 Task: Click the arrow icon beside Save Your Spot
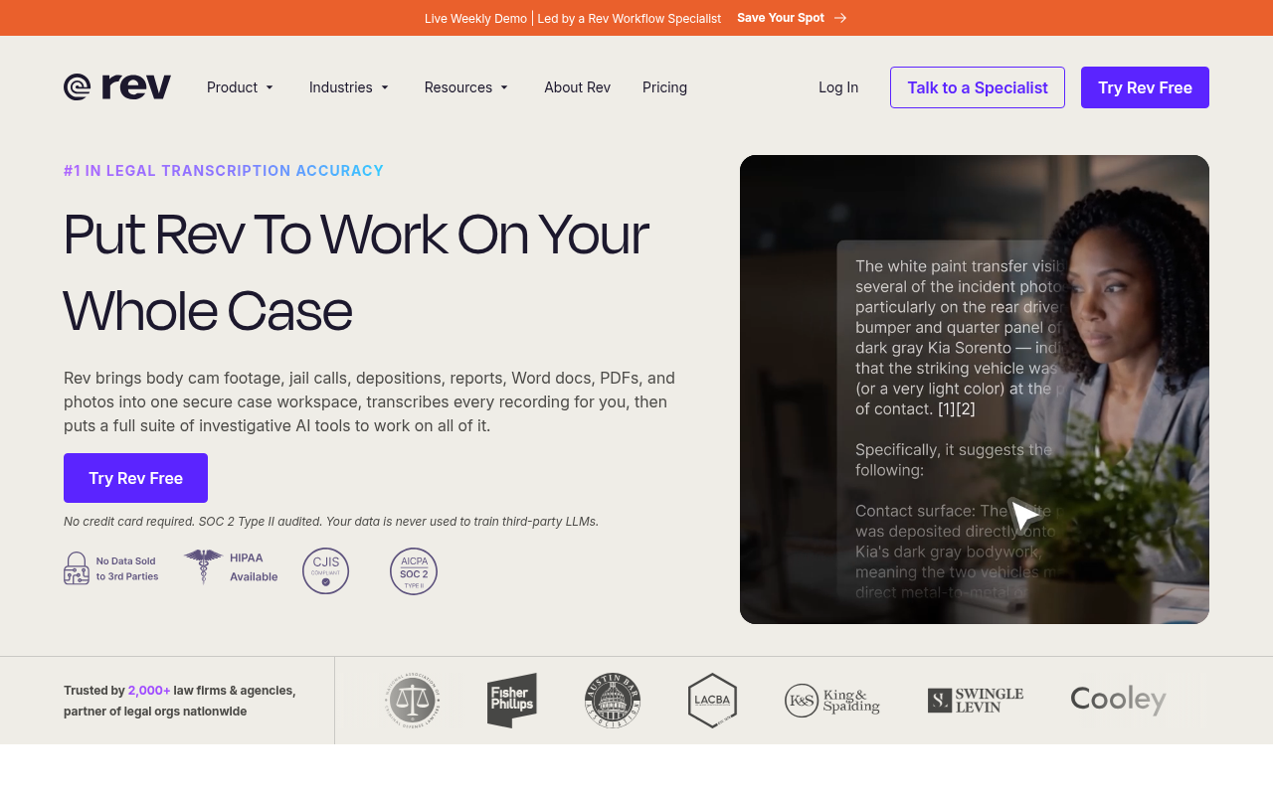tap(840, 18)
